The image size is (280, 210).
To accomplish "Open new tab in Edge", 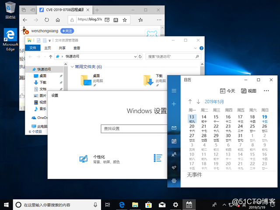I will (x=97, y=10).
